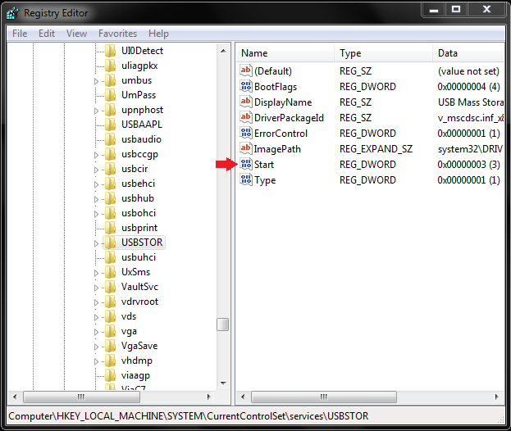The width and height of the screenshot is (511, 431).
Task: Expand the USBSTOR key arrow
Action: 96,243
